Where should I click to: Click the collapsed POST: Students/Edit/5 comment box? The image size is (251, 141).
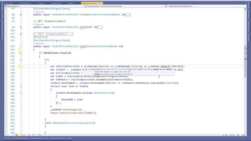(53, 34)
